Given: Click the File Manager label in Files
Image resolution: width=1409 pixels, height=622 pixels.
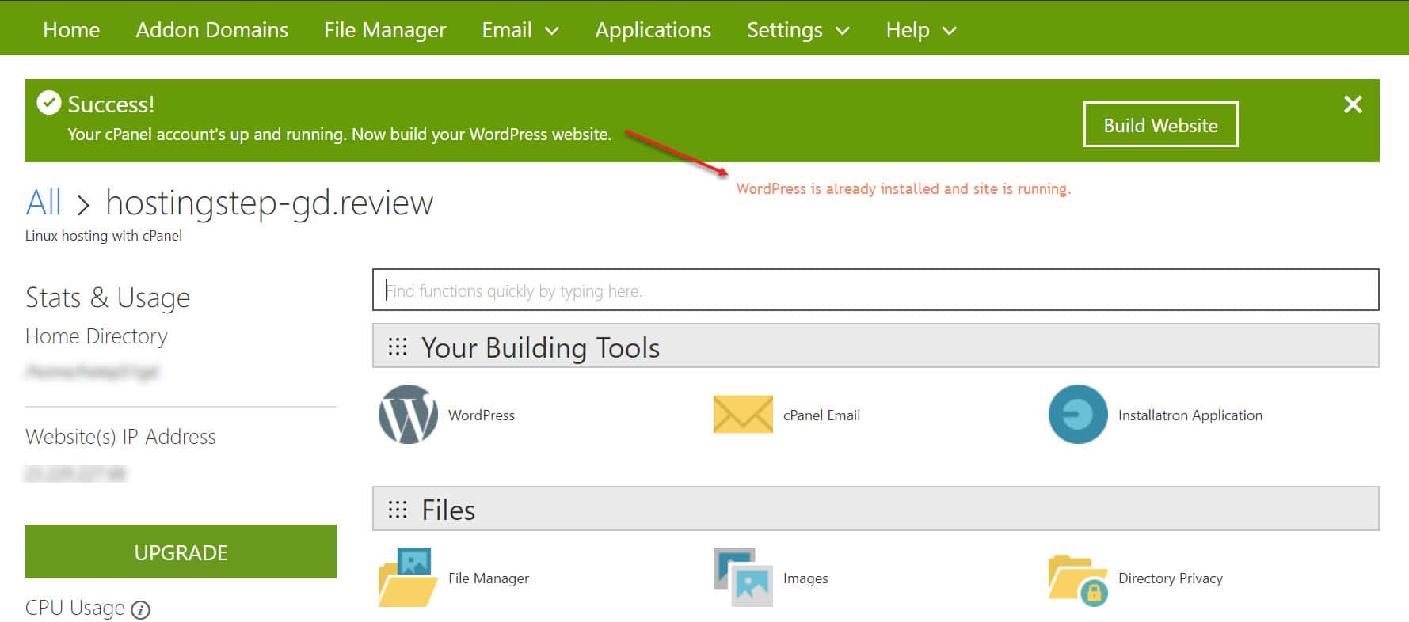Looking at the screenshot, I should (x=489, y=578).
